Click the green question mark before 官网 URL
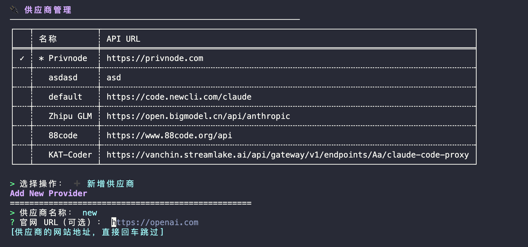 tap(12, 222)
